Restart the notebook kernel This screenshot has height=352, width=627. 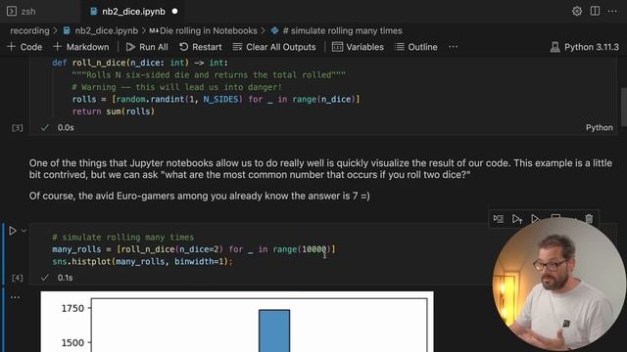[x=200, y=47]
